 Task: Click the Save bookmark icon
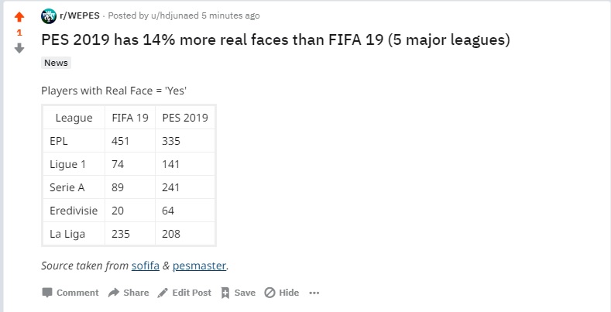click(225, 293)
